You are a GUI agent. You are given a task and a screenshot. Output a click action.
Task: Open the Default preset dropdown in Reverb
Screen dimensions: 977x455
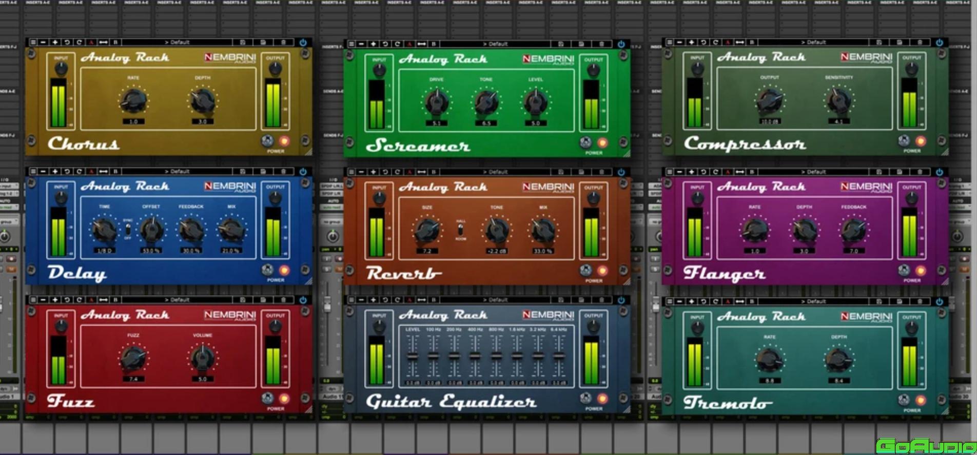[x=496, y=172]
